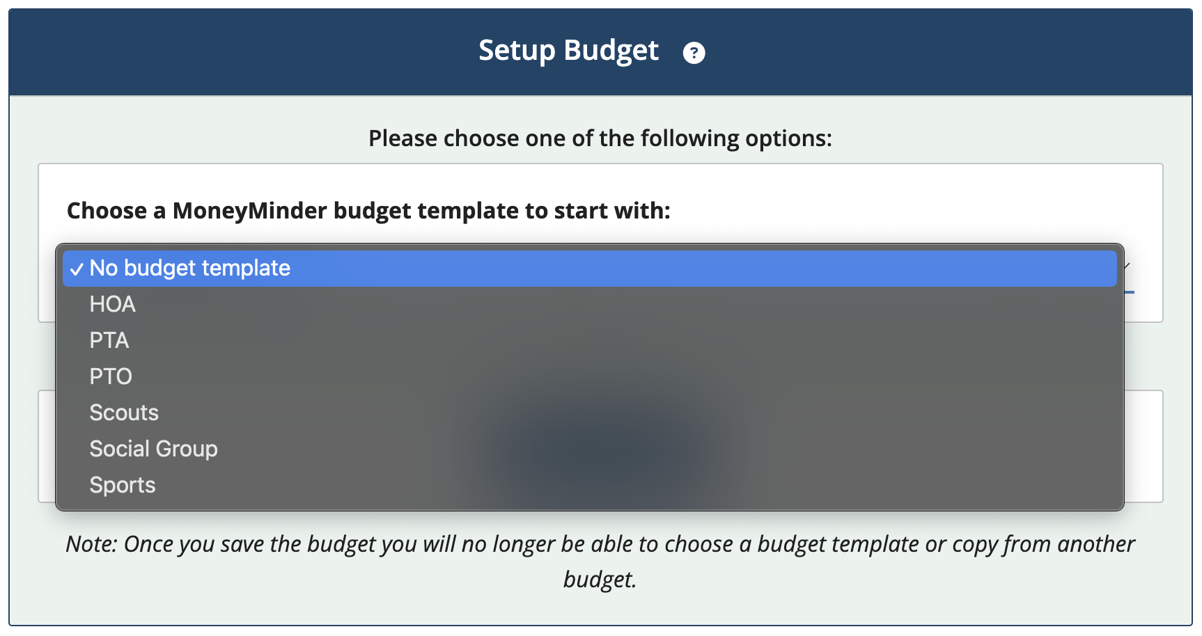Select the HOA budget template
The width and height of the screenshot is (1202, 636).
[589, 304]
